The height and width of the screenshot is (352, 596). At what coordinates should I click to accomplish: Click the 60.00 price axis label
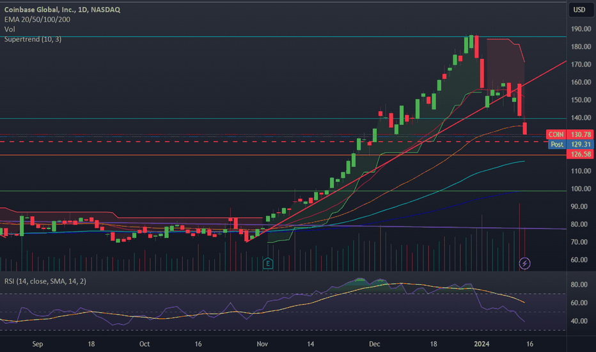tap(581, 260)
